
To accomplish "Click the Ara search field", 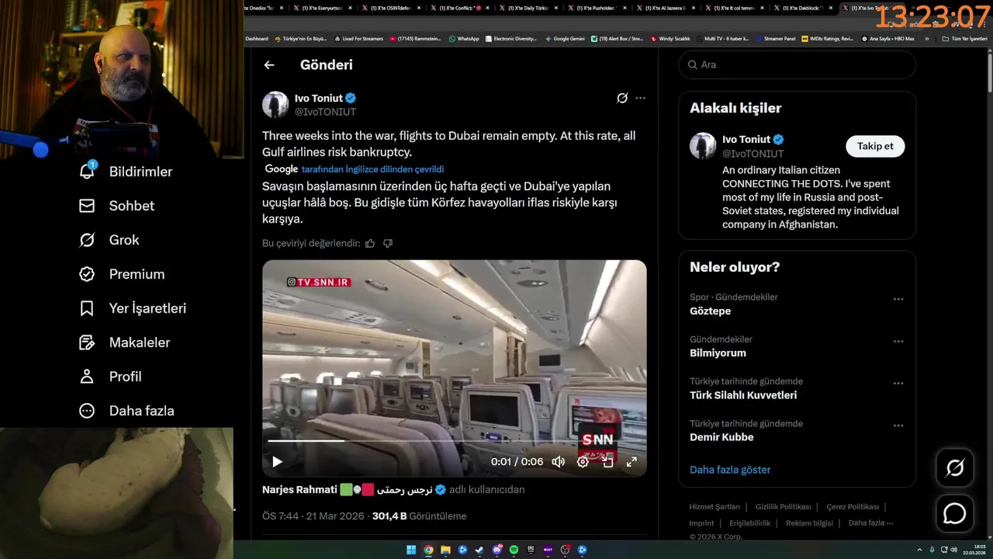I will [x=797, y=64].
